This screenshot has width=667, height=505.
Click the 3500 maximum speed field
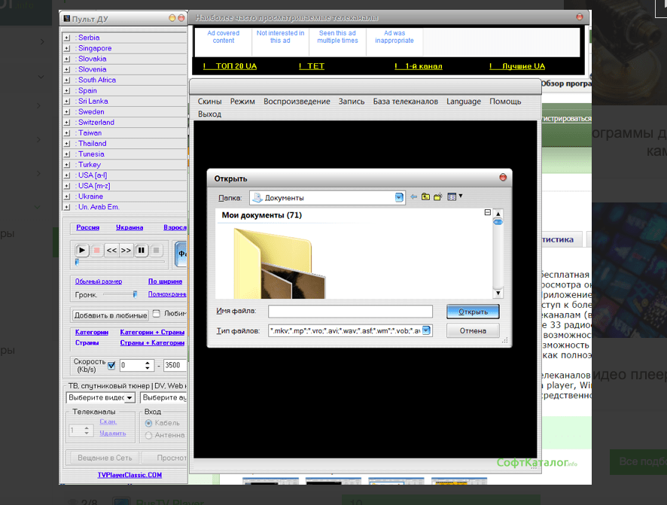coord(175,365)
